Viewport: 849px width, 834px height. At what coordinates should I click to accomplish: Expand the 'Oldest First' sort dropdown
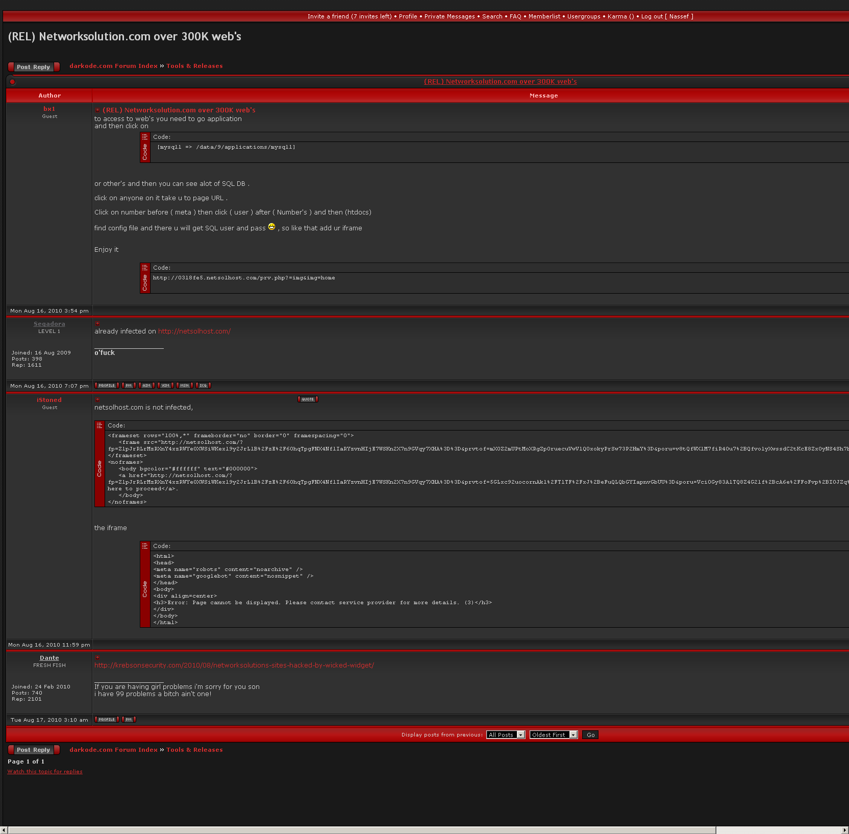[x=553, y=735]
